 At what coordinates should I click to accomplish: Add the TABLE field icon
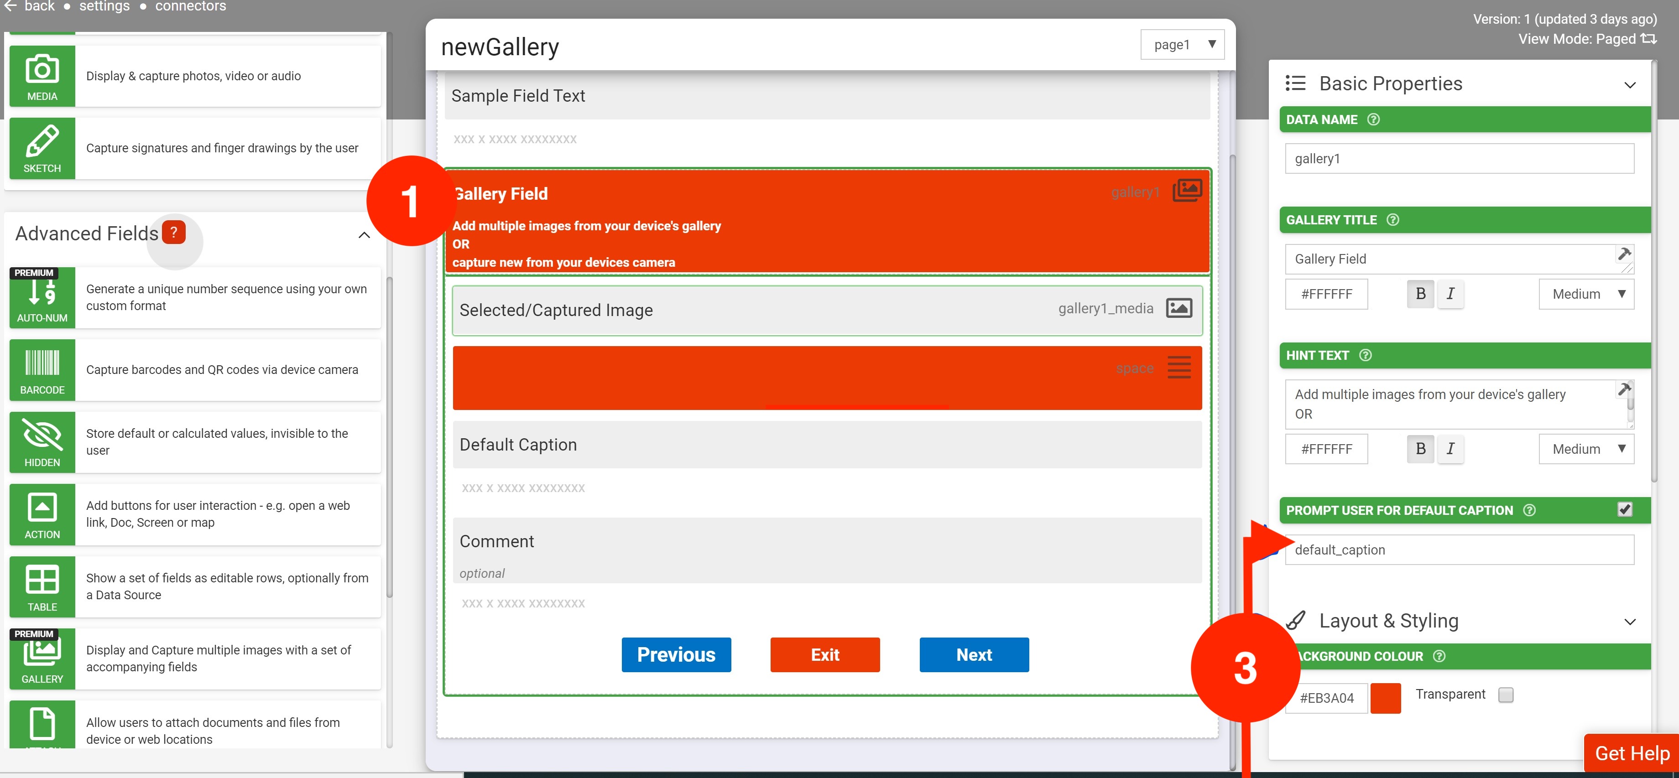click(42, 586)
